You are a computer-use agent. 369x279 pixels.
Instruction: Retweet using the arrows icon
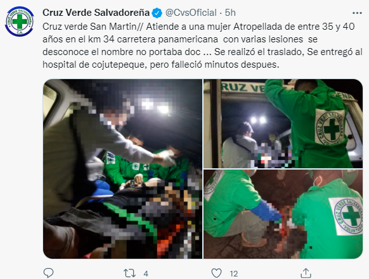pos(129,273)
